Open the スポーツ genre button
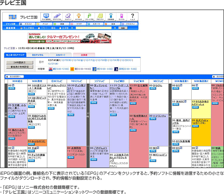 [x=96, y=24]
